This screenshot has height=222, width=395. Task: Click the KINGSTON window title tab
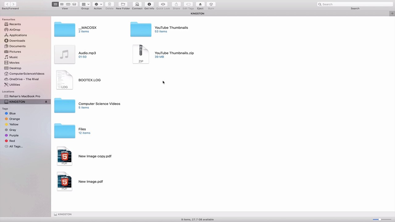[x=197, y=14]
